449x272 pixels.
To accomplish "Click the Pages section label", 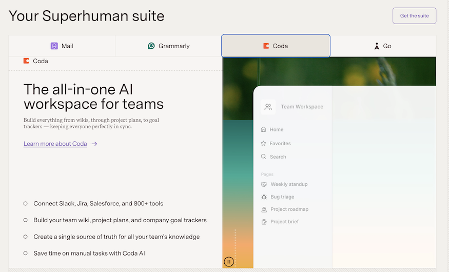I will point(267,174).
